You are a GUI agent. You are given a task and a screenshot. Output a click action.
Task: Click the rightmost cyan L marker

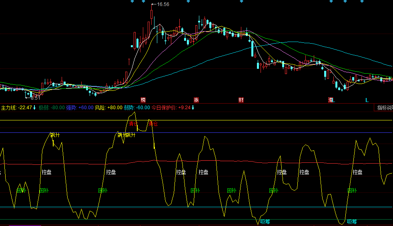[366, 100]
